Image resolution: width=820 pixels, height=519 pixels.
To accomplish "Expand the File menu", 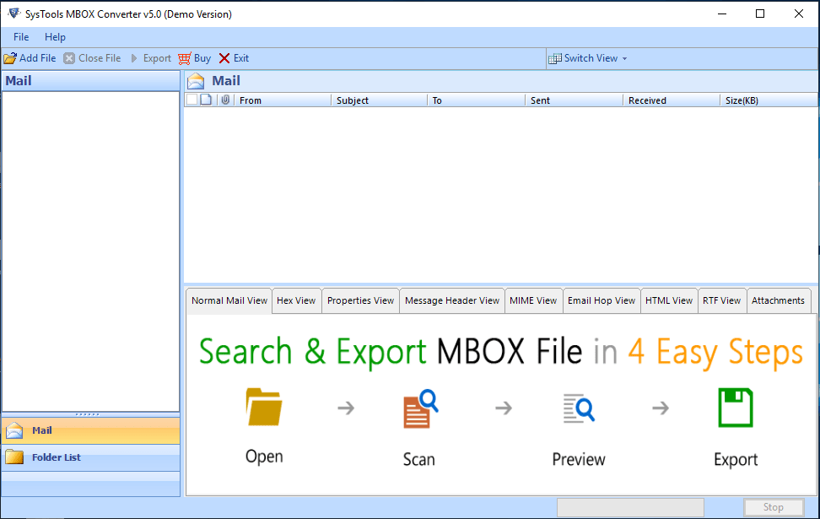I will click(20, 37).
